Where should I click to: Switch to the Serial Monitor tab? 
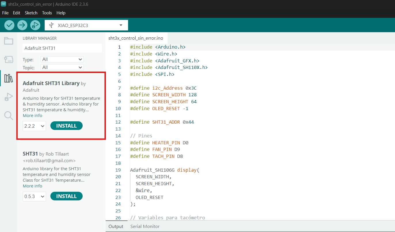(145, 226)
